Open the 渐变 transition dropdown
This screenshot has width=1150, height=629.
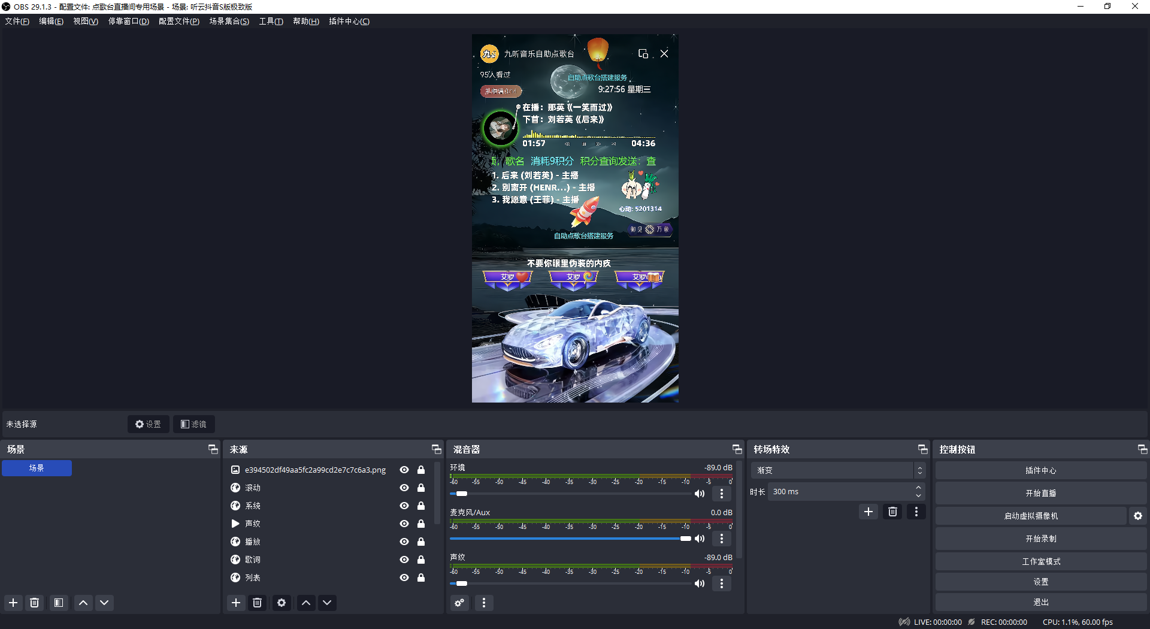tap(837, 470)
